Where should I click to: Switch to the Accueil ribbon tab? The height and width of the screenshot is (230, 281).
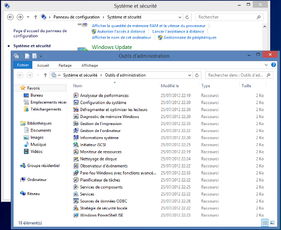pyautogui.click(x=43, y=65)
